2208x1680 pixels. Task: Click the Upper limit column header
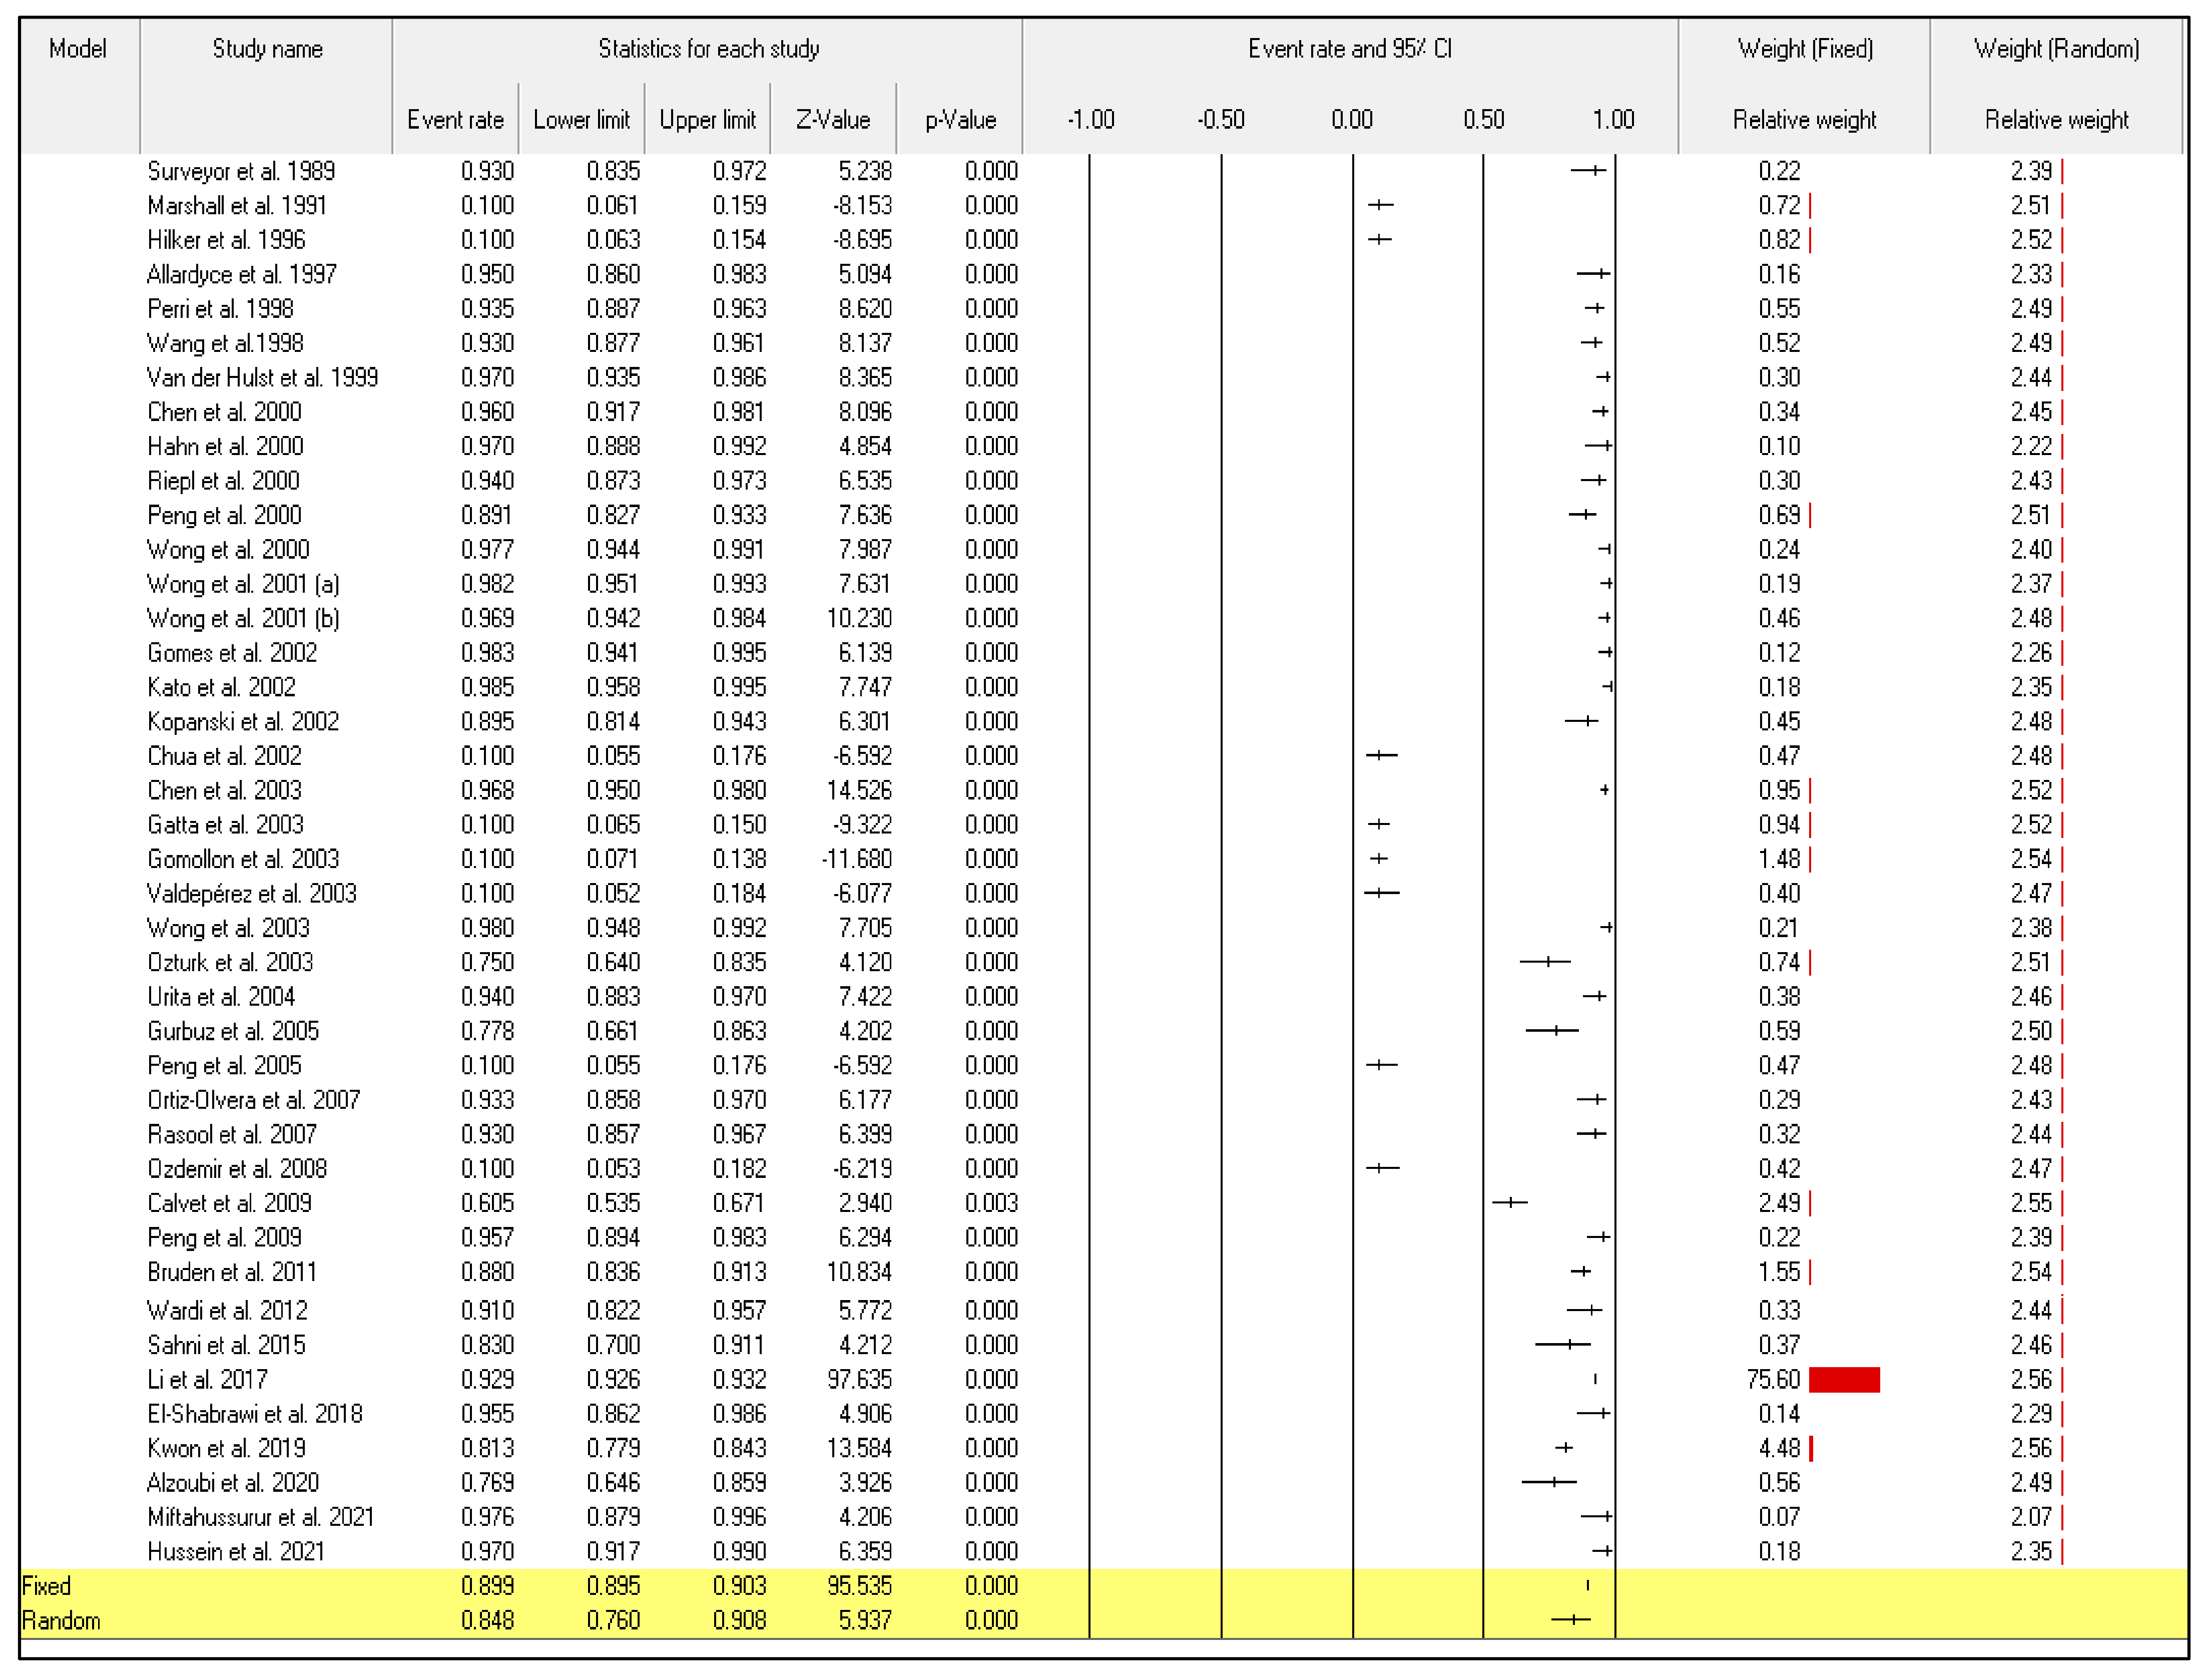coord(707,120)
